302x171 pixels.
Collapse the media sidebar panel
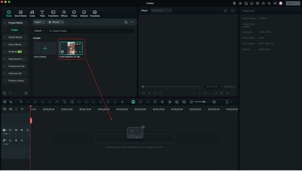(26, 93)
